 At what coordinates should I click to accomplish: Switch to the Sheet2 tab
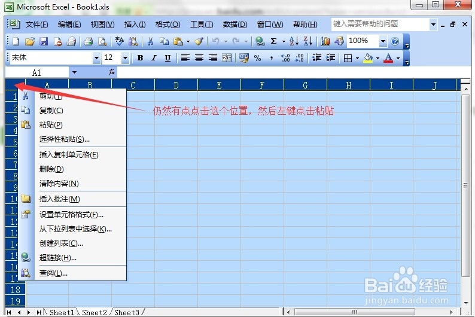pyautogui.click(x=94, y=312)
